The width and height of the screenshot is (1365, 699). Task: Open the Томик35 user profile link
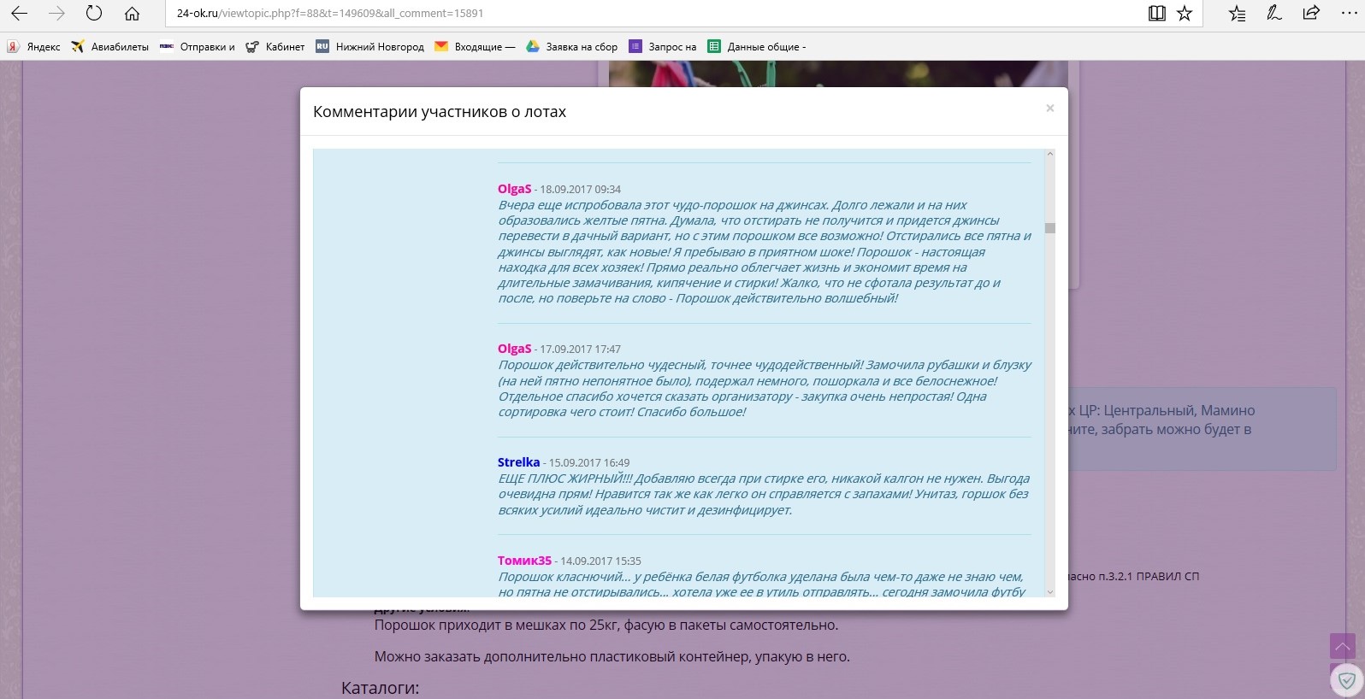tap(525, 561)
